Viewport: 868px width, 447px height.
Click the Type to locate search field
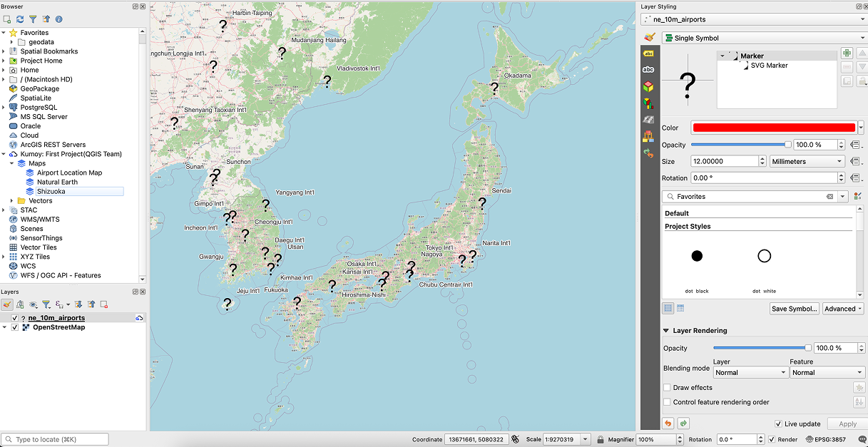55,439
